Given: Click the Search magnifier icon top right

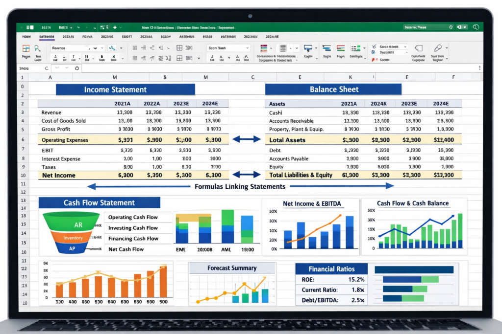Looking at the screenshot, I should [476, 26].
